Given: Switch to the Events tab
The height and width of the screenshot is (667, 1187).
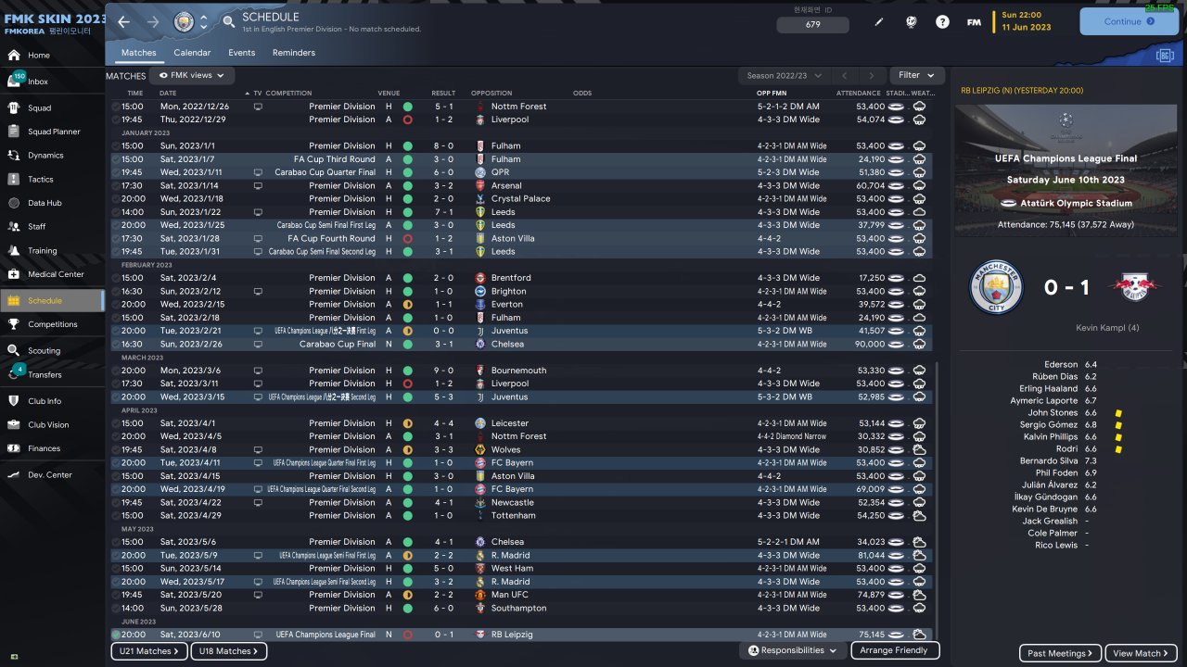Looking at the screenshot, I should tap(241, 53).
